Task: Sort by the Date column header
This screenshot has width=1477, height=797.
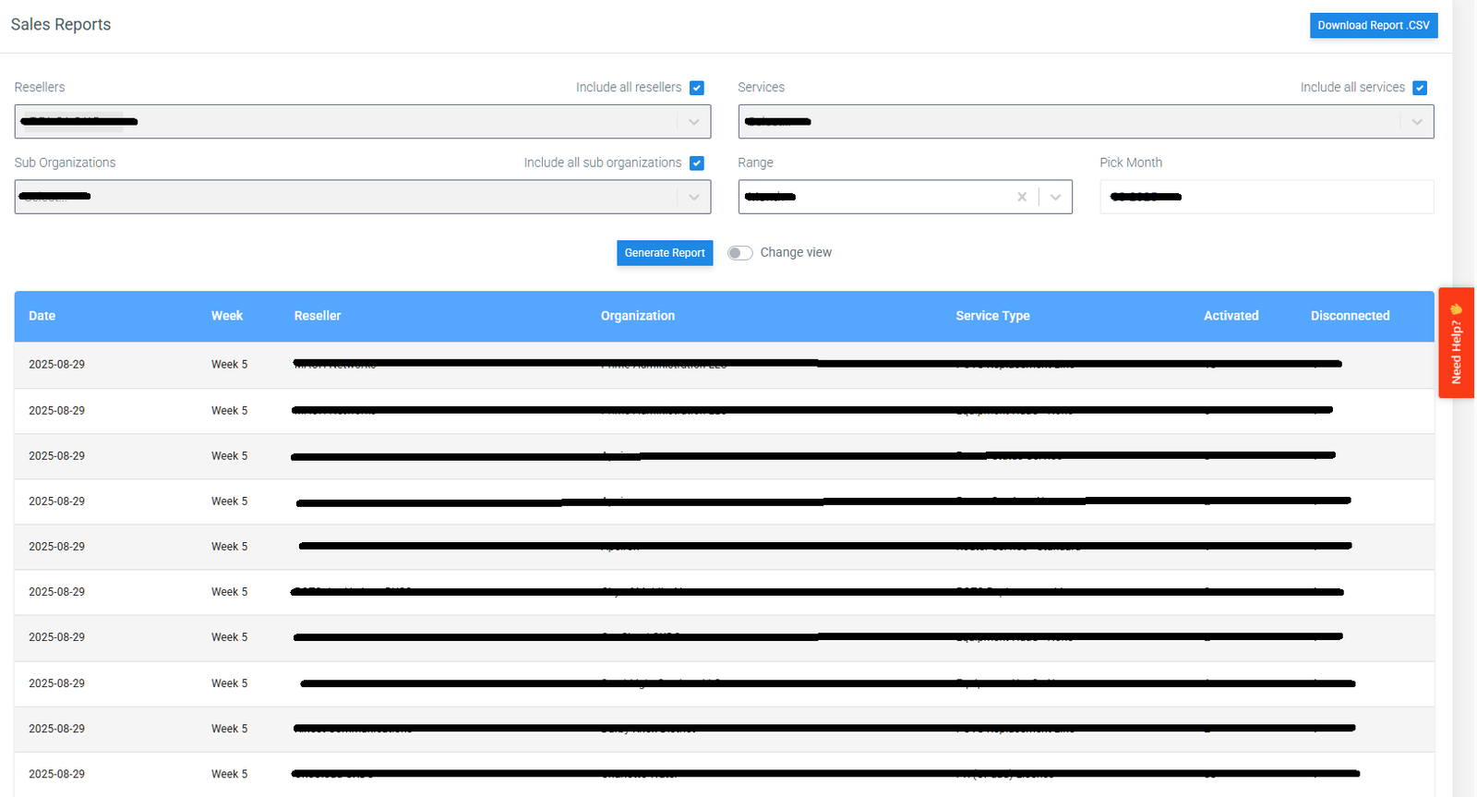Action: tap(42, 316)
